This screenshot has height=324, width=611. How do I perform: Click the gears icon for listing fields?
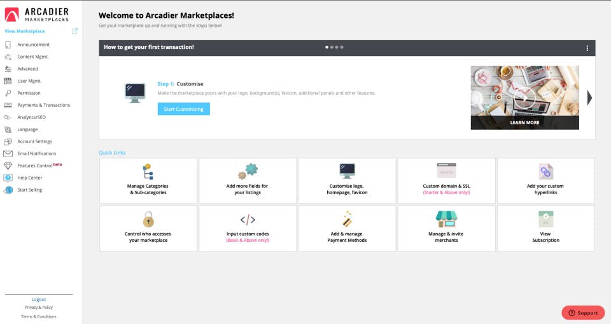click(248, 171)
